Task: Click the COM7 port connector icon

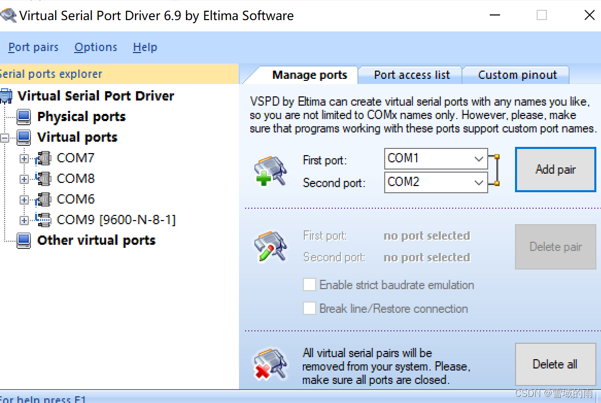Action: 43,158
